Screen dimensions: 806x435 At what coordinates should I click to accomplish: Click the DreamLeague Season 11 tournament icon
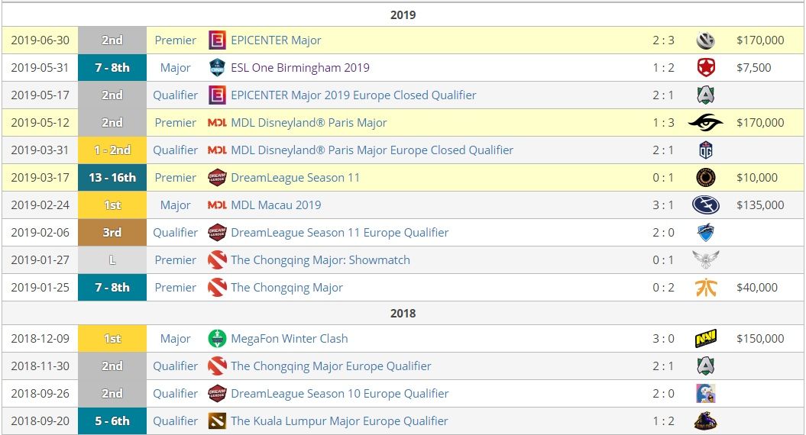point(217,178)
